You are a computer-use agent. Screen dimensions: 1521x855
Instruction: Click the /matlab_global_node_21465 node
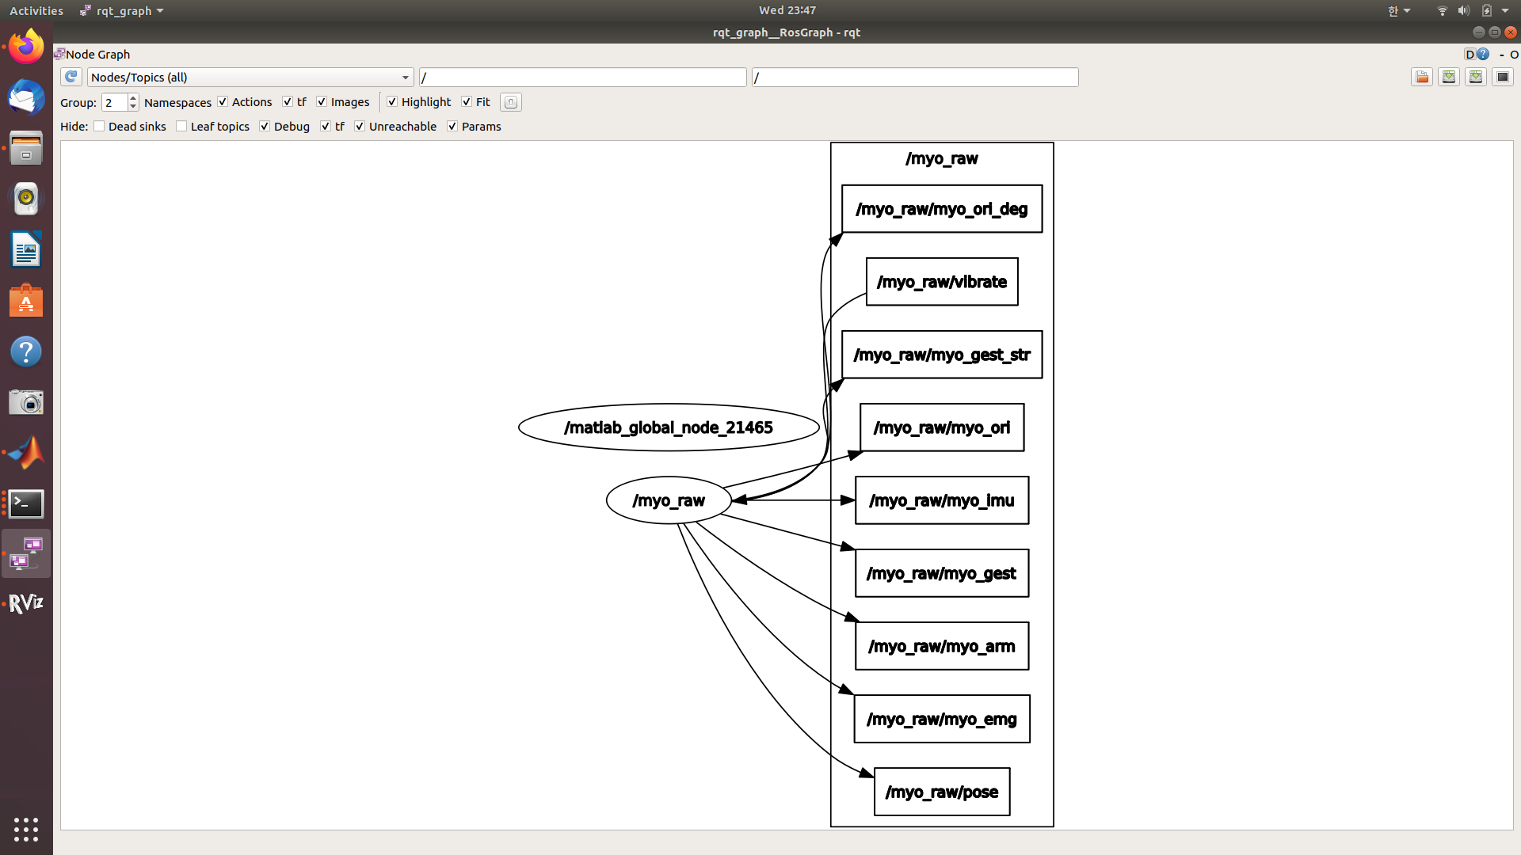[668, 427]
